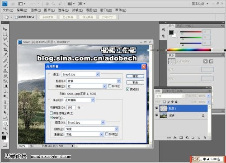
Task: Enable Preserve Transparency checkbox
Action: (51, 113)
